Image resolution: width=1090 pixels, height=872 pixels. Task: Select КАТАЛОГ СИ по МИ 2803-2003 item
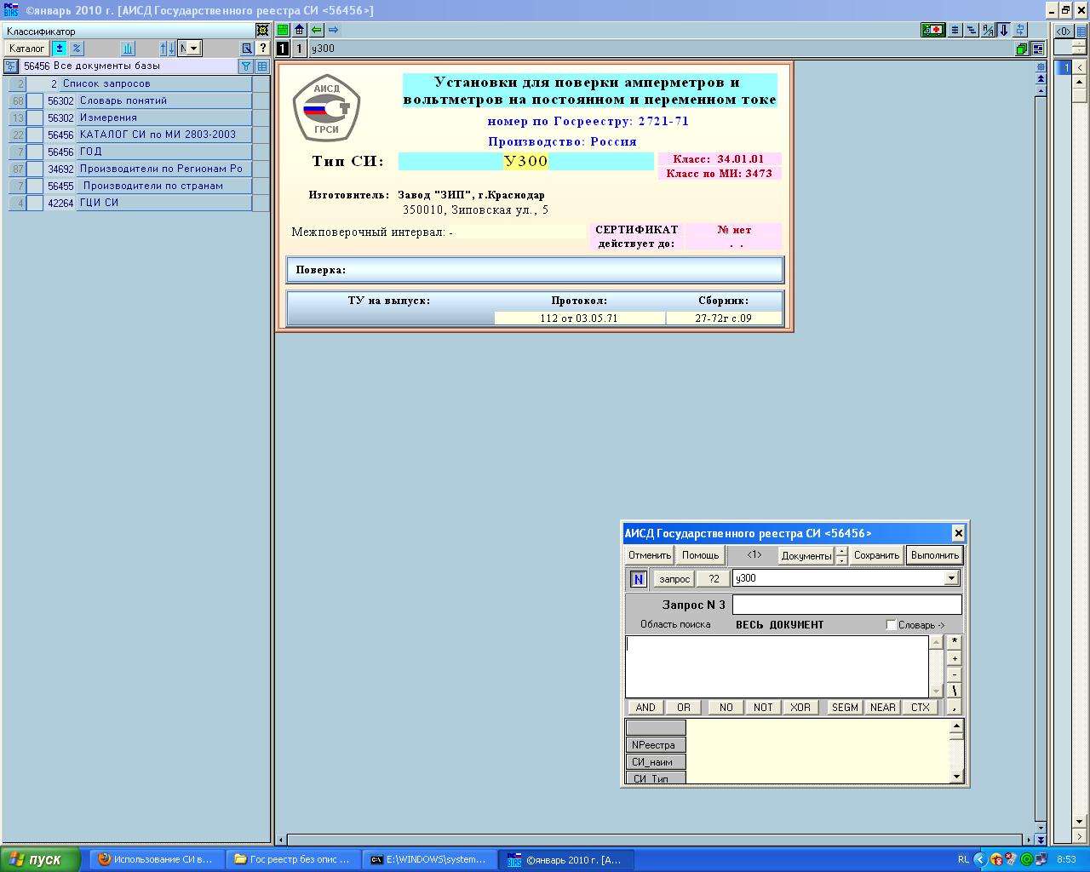point(158,135)
